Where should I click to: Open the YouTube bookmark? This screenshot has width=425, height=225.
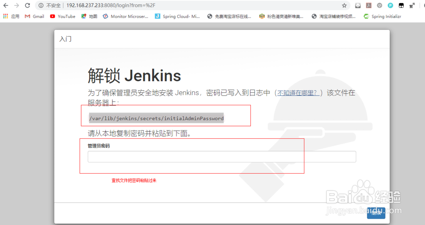pyautogui.click(x=62, y=16)
